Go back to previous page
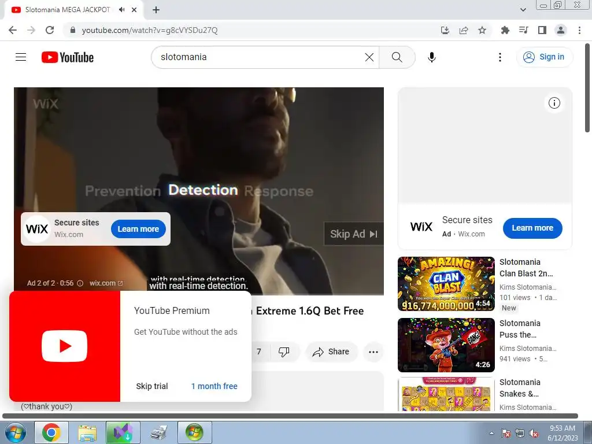This screenshot has width=592, height=444. tap(13, 30)
